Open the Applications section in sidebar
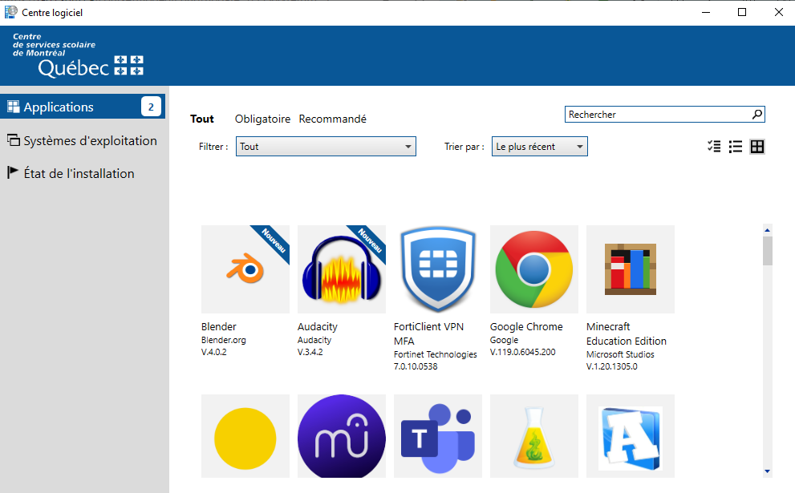Image resolution: width=795 pixels, height=493 pixels. 83,107
